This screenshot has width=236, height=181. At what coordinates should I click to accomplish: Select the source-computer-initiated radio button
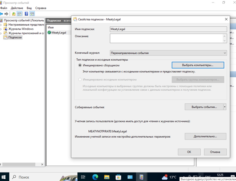pos(80,80)
